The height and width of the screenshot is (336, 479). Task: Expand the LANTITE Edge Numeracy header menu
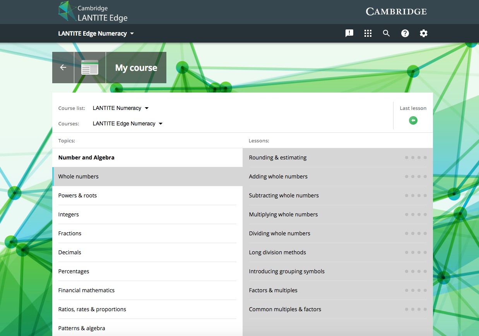click(96, 34)
